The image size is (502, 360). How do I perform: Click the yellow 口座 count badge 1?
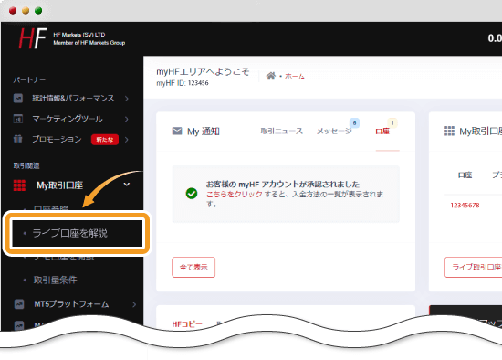pyautogui.click(x=392, y=122)
